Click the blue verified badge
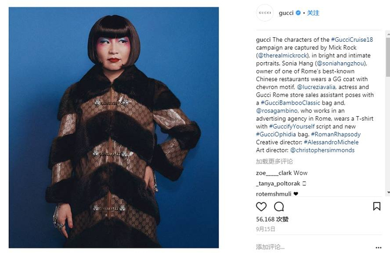This screenshot has width=390, height=253. (x=298, y=13)
